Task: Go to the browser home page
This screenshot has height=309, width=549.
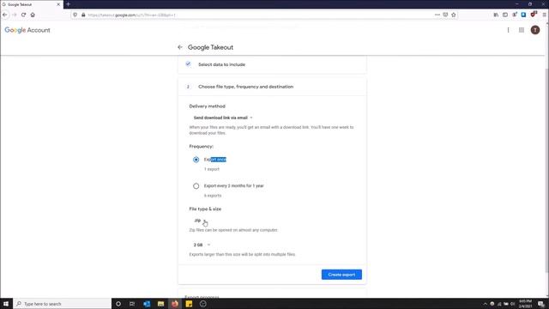Action: coord(33,15)
